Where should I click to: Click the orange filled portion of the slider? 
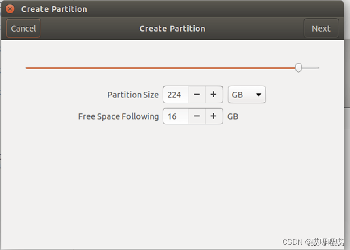click(x=161, y=68)
